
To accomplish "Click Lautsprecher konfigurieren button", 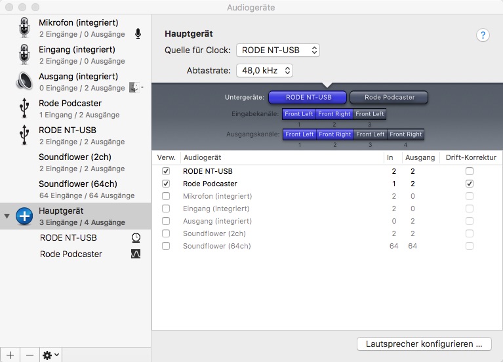I will click(424, 344).
